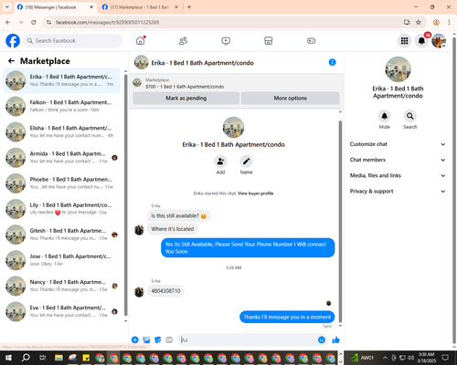Open the notifications bell
This screenshot has width=457, height=365.
[421, 41]
